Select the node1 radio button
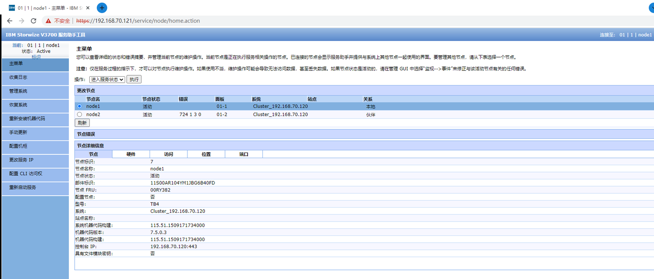This screenshot has height=279, width=654. tap(79, 106)
